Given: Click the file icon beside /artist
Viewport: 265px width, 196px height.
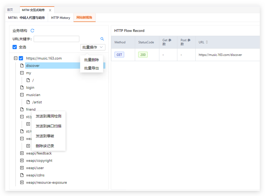Looking at the screenshot, I should (x=28, y=102).
